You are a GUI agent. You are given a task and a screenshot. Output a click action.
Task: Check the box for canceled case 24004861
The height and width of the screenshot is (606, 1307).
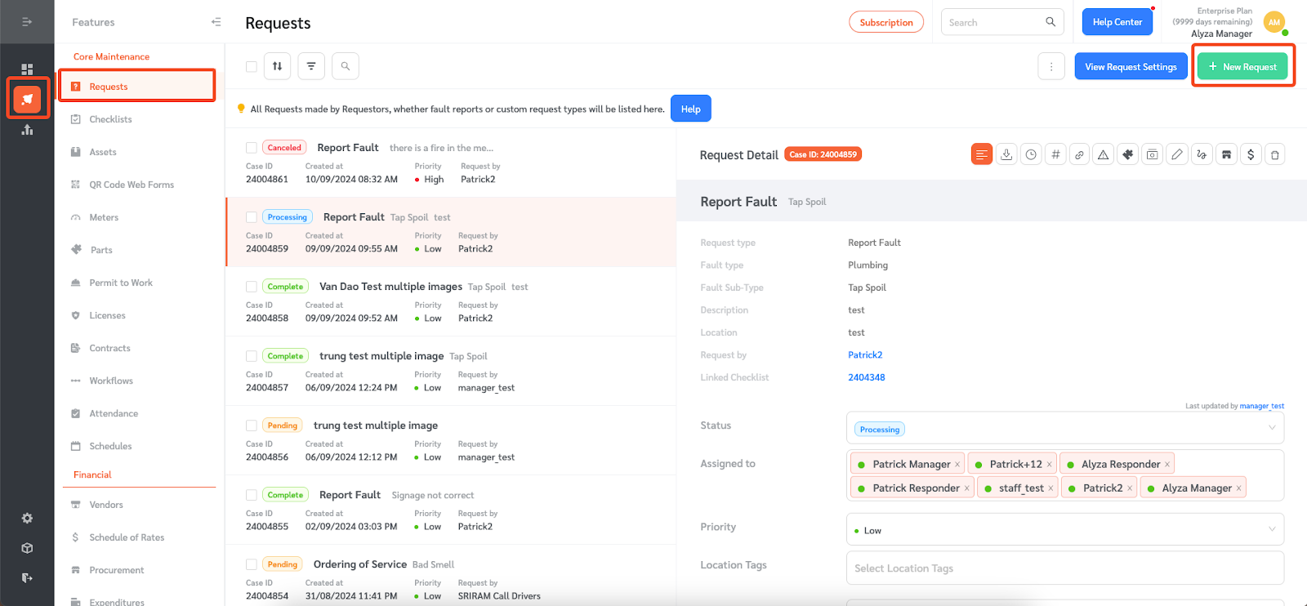[252, 148]
